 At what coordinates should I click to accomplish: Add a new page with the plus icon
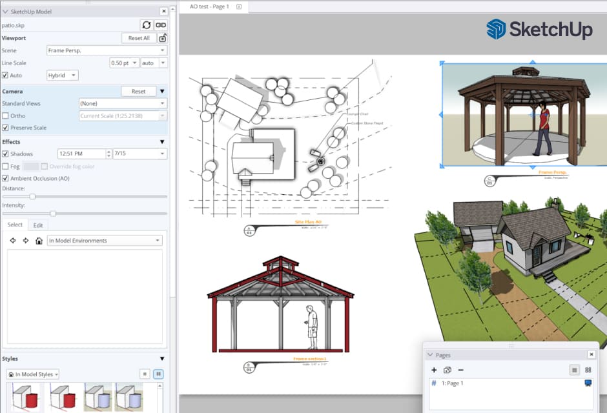tap(434, 370)
